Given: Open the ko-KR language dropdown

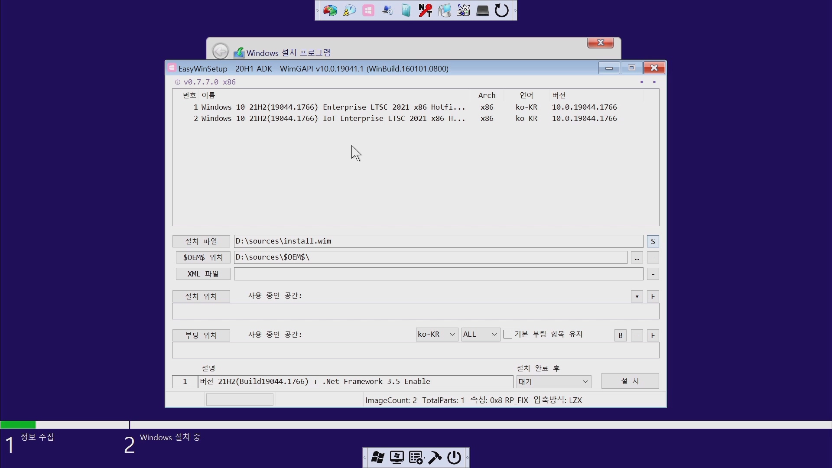Looking at the screenshot, I should pos(436,335).
